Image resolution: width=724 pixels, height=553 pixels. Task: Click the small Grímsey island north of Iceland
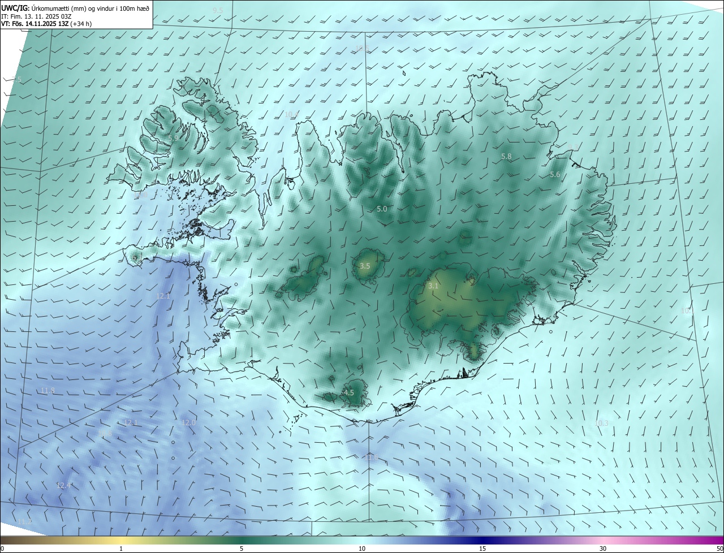404,72
